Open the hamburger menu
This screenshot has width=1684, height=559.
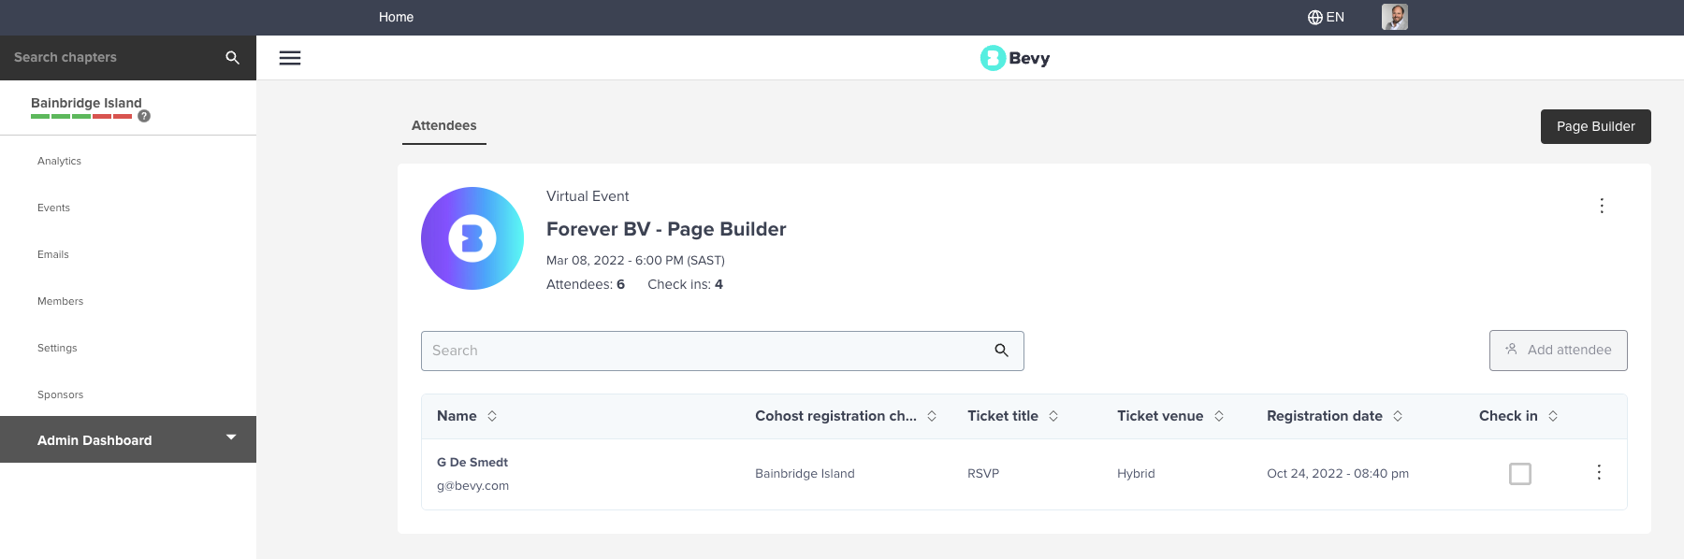click(290, 58)
